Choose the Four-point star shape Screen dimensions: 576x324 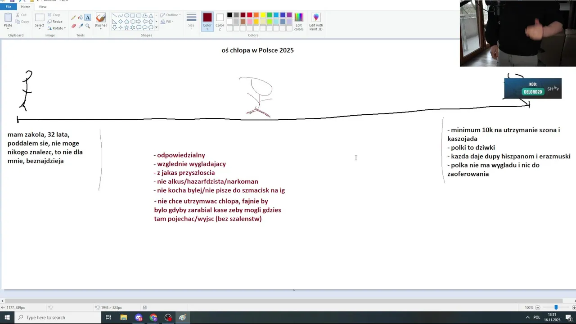click(x=121, y=27)
